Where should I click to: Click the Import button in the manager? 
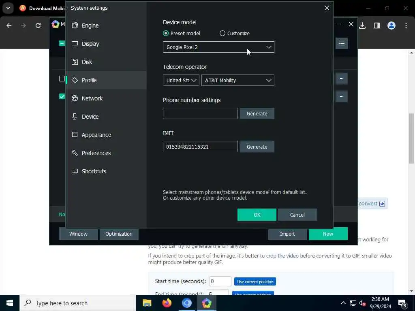click(x=287, y=234)
